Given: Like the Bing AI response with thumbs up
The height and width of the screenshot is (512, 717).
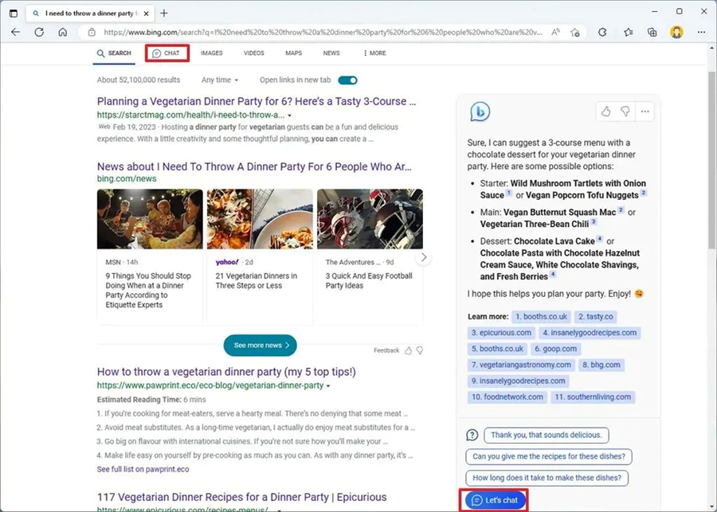Looking at the screenshot, I should (606, 111).
